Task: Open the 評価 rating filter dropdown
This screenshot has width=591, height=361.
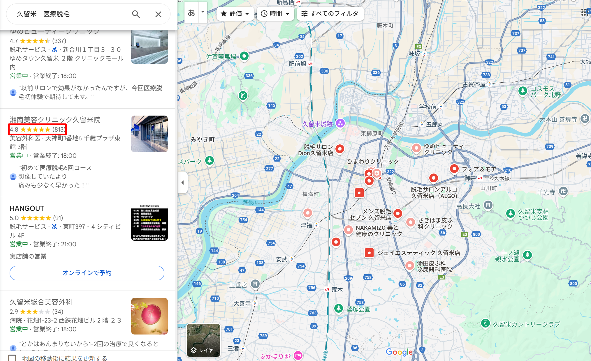Action: (235, 14)
